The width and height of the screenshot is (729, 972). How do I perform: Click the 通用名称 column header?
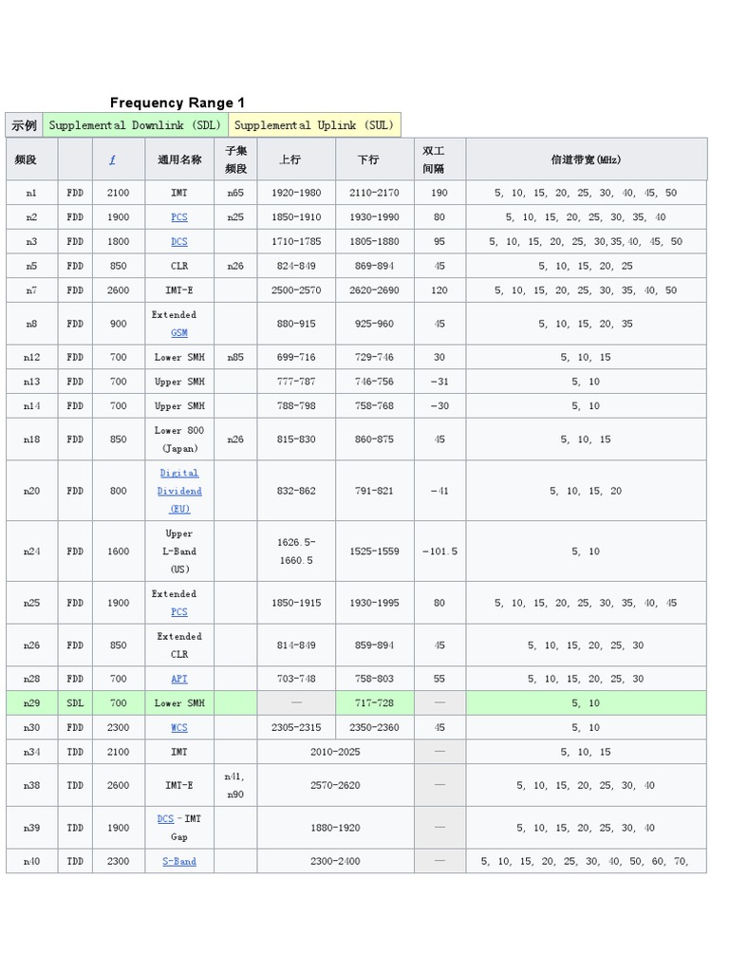point(179,159)
